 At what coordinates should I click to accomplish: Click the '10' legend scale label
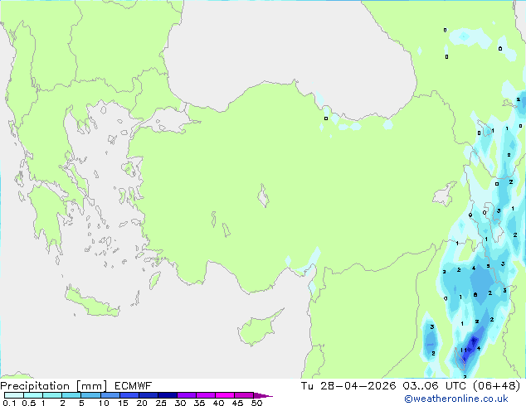point(104,403)
